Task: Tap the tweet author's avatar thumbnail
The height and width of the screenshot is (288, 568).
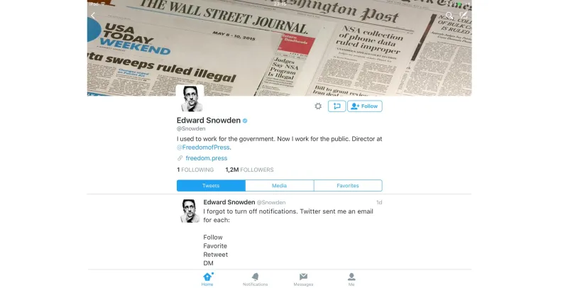Action: click(x=190, y=211)
